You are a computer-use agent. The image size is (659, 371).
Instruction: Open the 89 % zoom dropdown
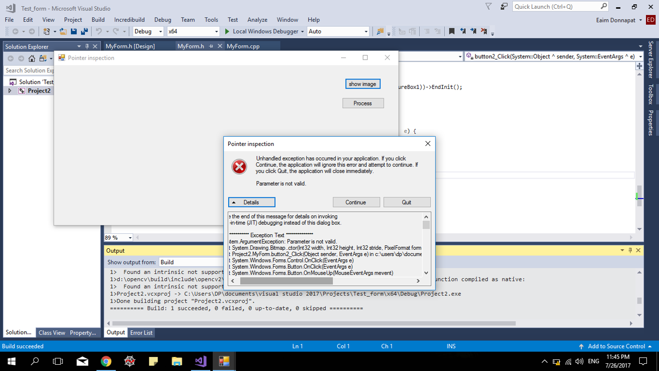[x=129, y=238]
